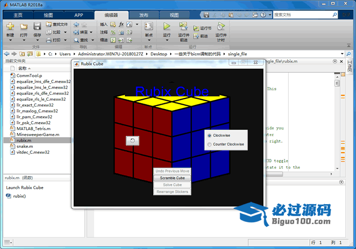Select MinesweeperGame.m in the file list
Screen dimensions: 356x249
[x=37, y=134]
